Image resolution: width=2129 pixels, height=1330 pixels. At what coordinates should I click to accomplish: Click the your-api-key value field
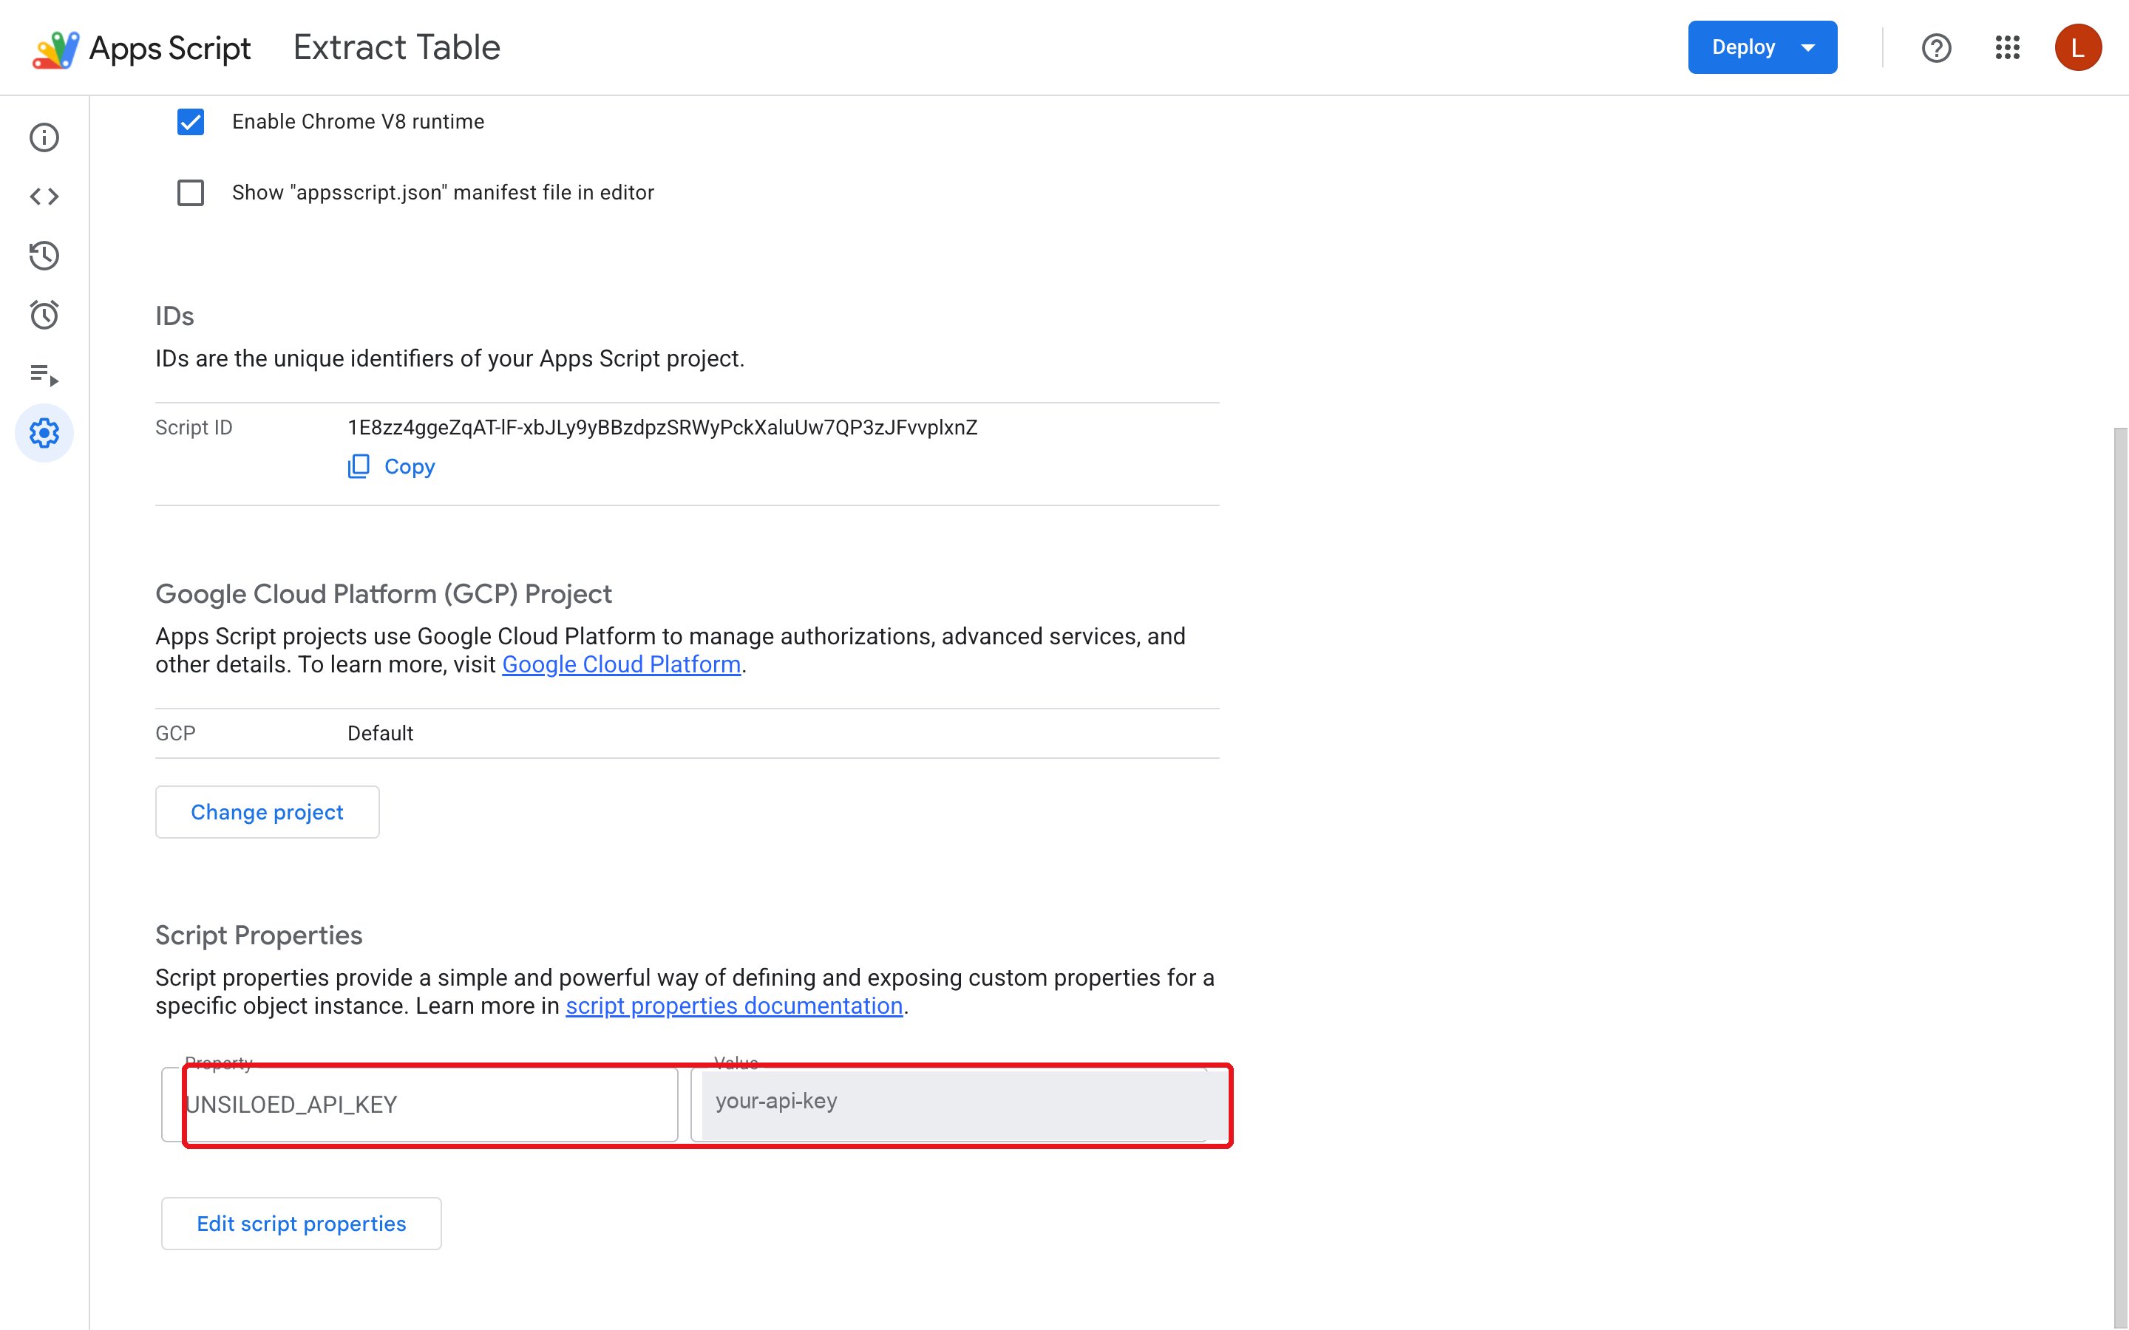click(x=959, y=1105)
